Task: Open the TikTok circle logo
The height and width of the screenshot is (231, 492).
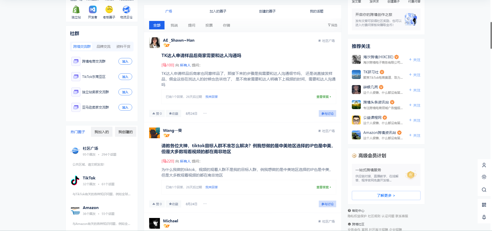Action: (x=75, y=180)
